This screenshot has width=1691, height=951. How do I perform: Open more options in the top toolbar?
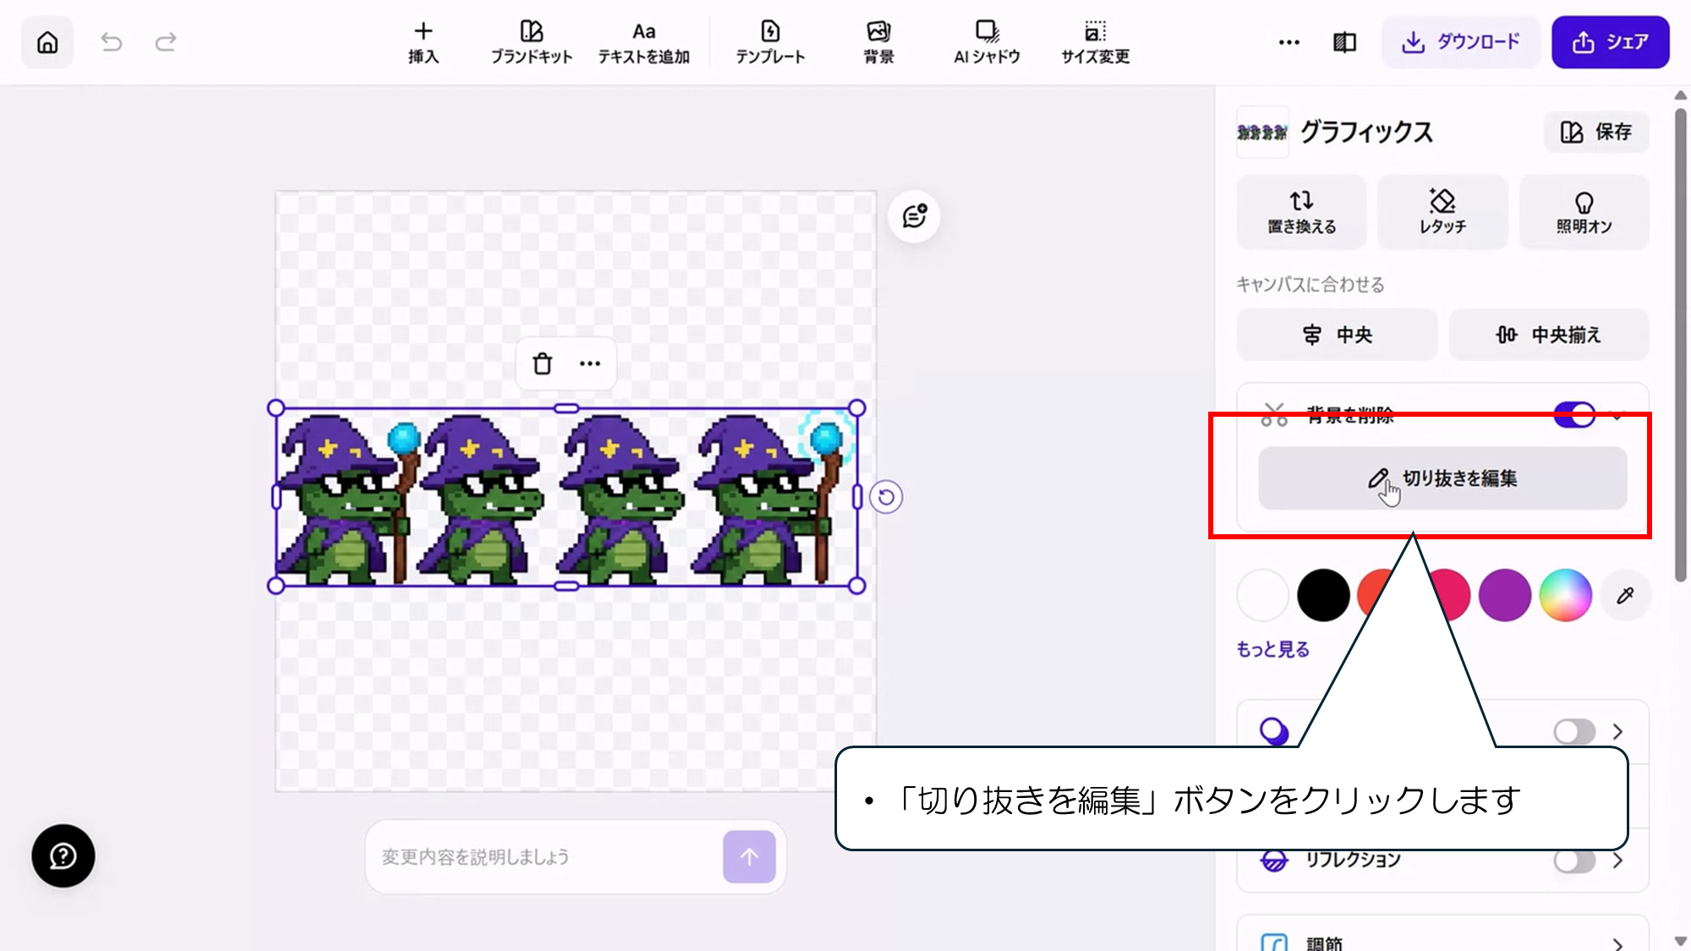click(1289, 42)
